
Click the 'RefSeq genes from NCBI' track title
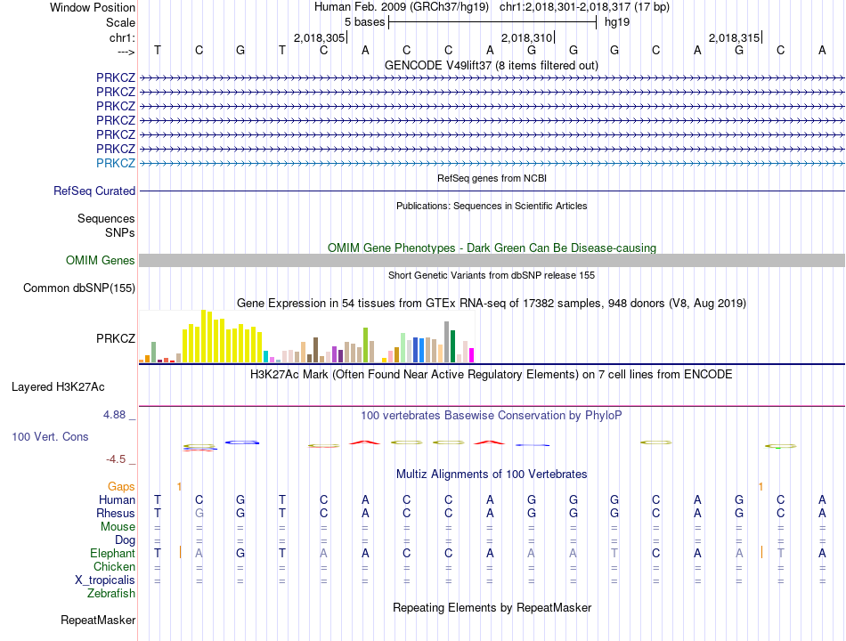point(492,178)
